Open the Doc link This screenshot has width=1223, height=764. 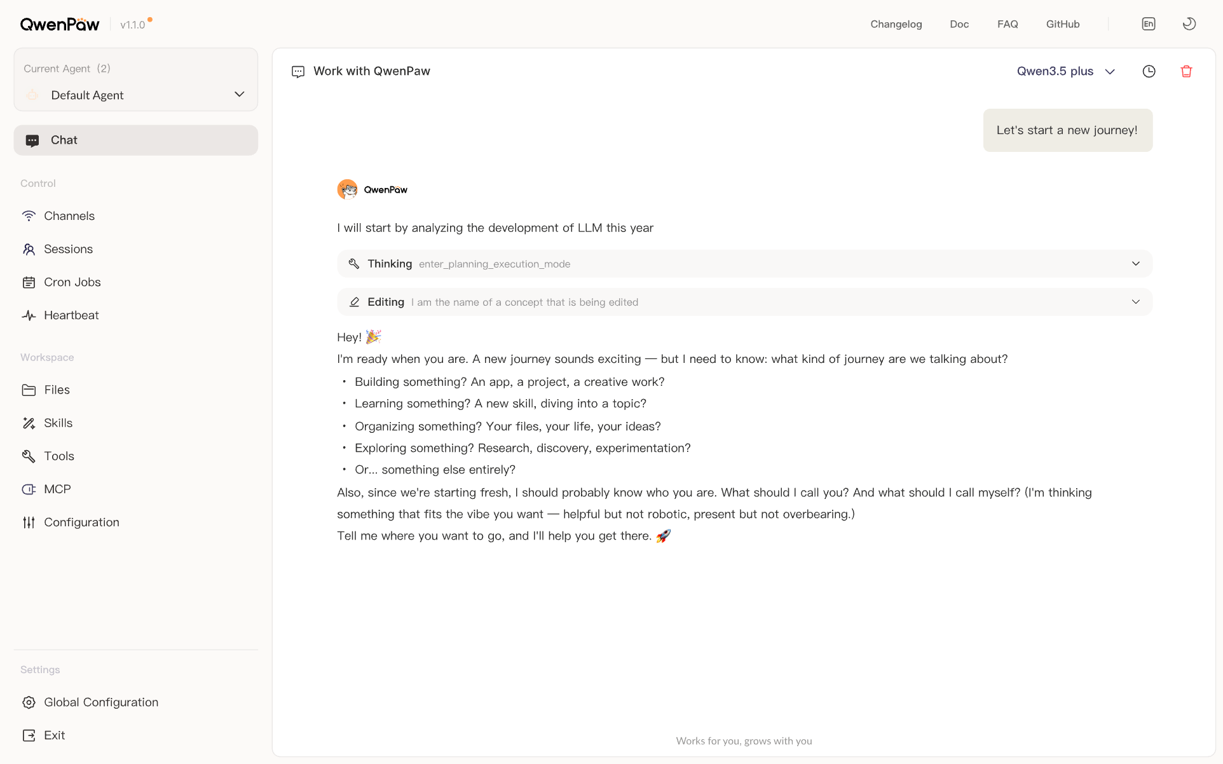(959, 24)
